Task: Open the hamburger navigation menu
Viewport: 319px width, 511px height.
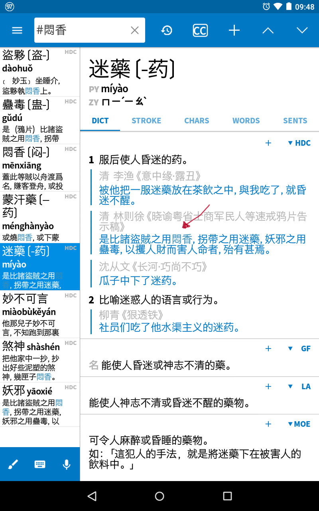Action: [x=17, y=30]
